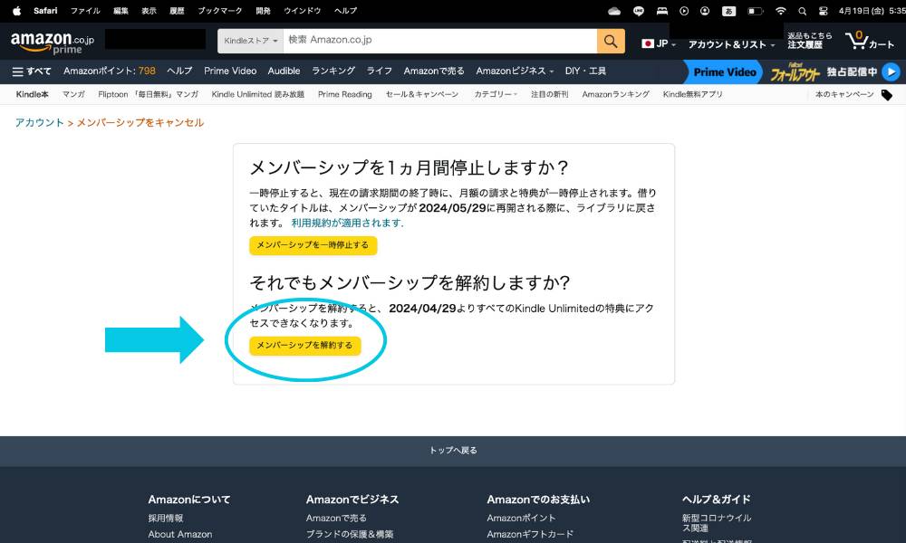Screen dimensions: 906x543
Task: Open the ブックマーク menu
Action: coord(219,10)
